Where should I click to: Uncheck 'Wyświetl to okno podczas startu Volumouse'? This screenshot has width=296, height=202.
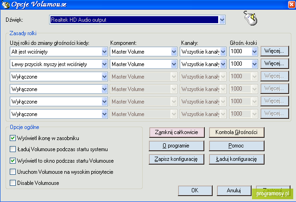(x=13, y=161)
